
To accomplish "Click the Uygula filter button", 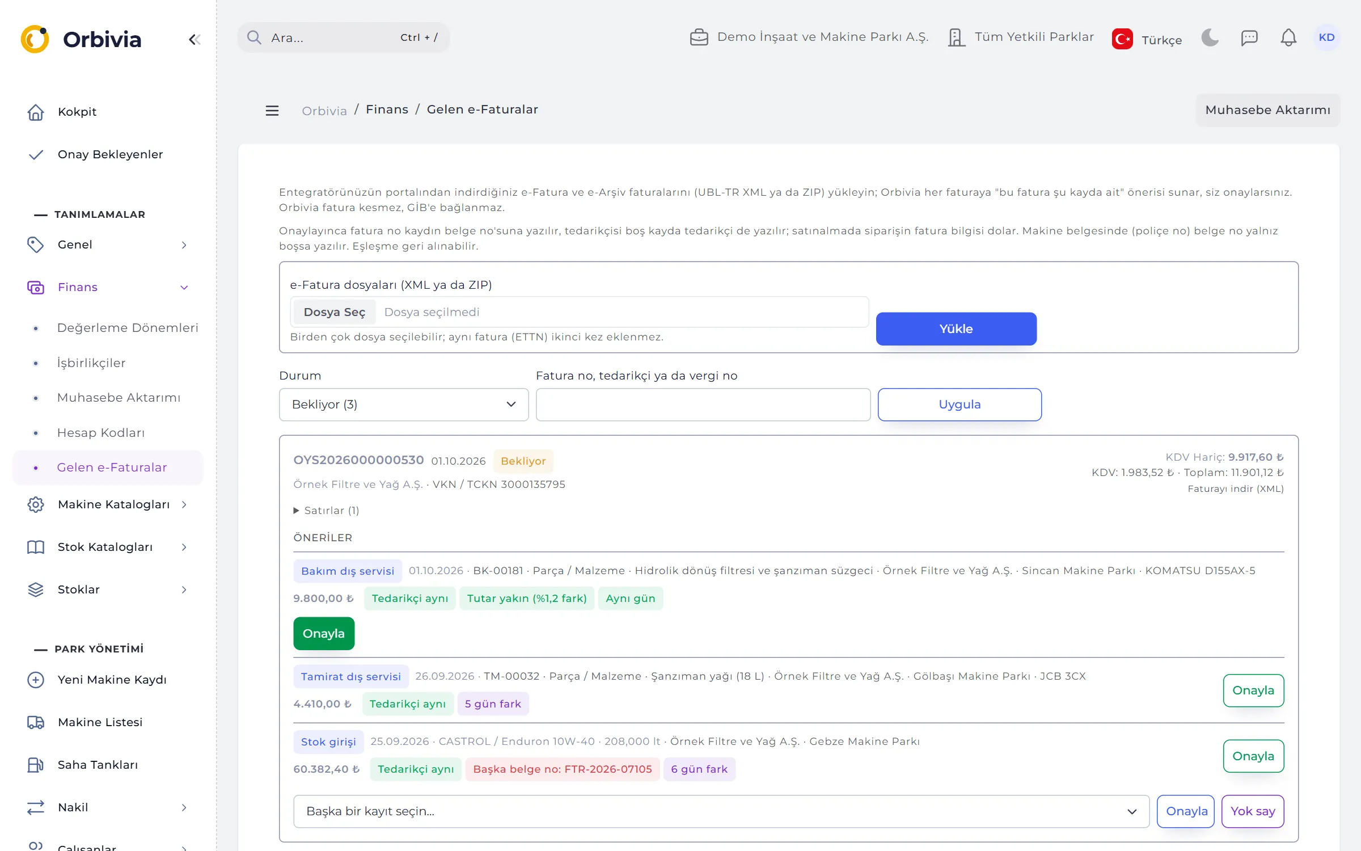I will point(960,405).
